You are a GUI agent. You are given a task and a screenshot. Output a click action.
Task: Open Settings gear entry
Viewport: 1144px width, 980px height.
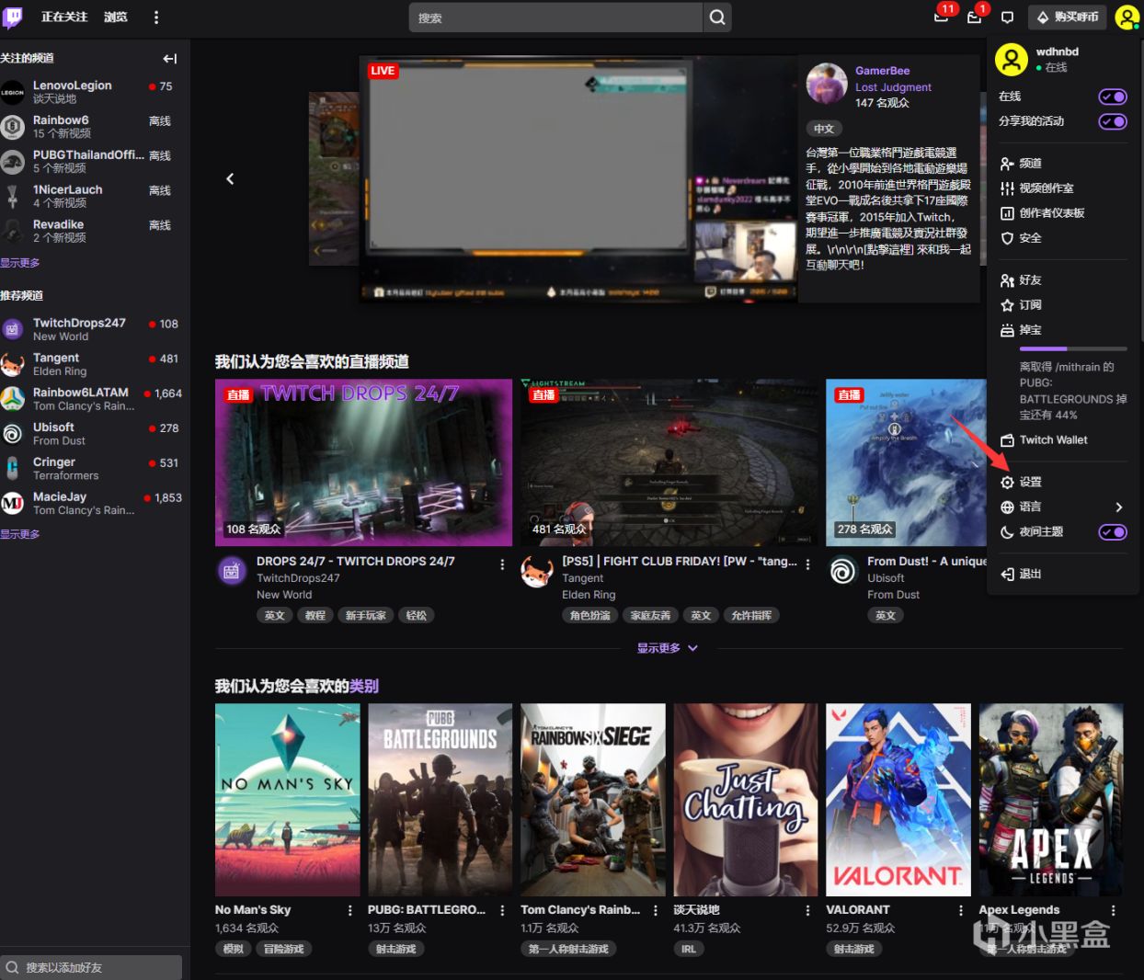click(x=1021, y=482)
